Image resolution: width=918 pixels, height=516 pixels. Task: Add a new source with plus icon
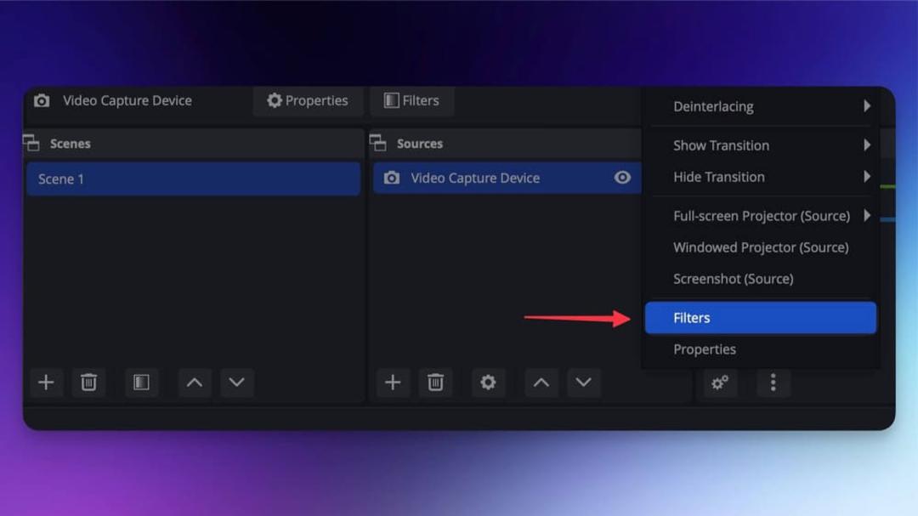393,383
